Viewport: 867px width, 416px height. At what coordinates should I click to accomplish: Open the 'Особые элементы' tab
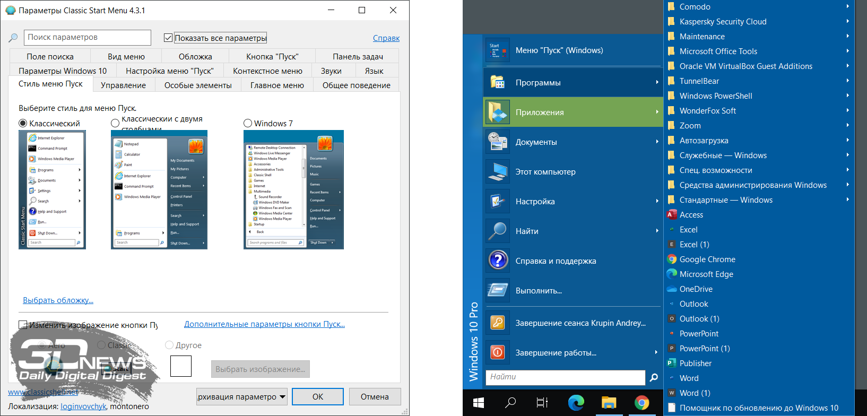(x=198, y=85)
